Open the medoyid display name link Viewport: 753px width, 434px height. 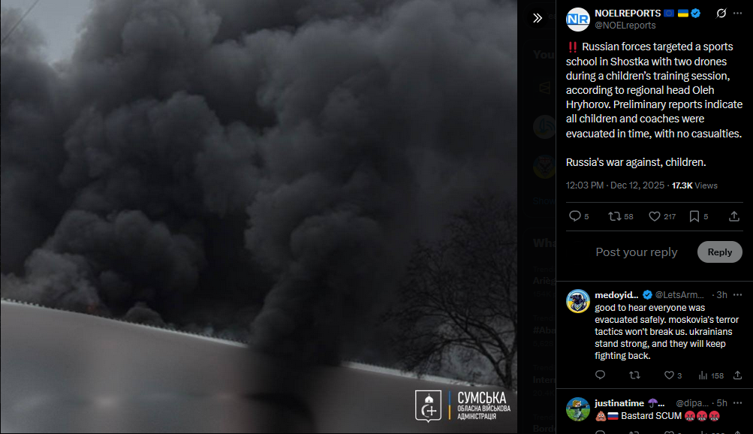pos(616,295)
